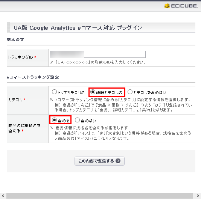Click the トラッキングID input field

pos(98,54)
